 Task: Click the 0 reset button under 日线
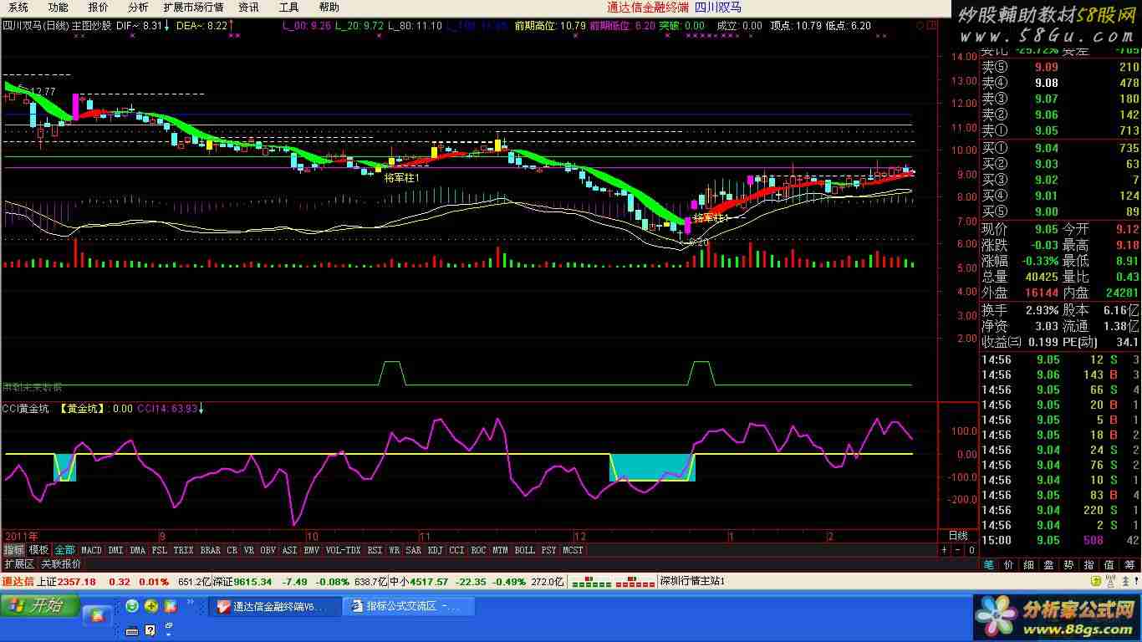[971, 550]
